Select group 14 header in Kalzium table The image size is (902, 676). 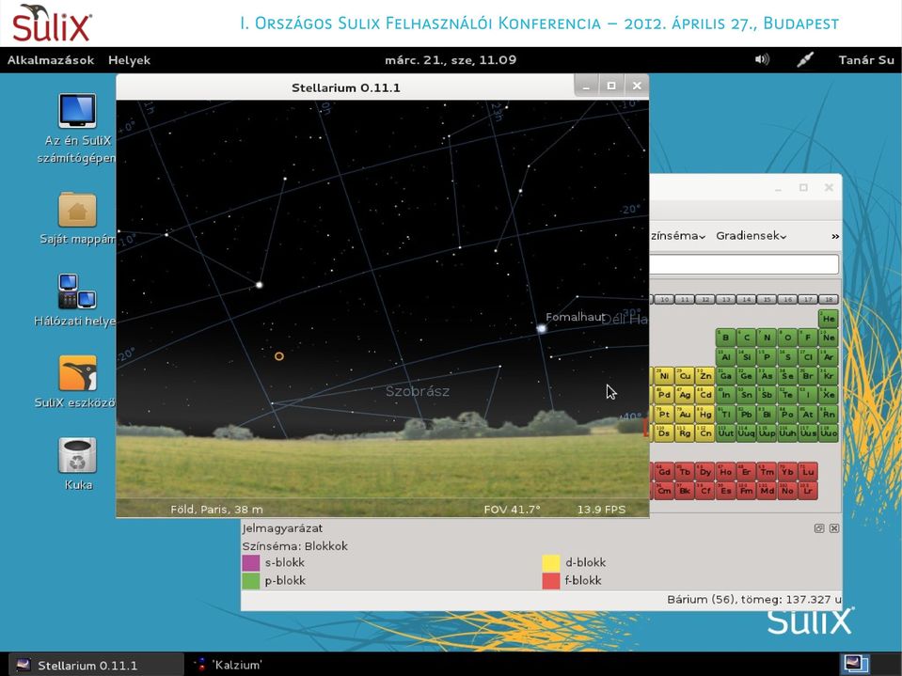pyautogui.click(x=746, y=300)
